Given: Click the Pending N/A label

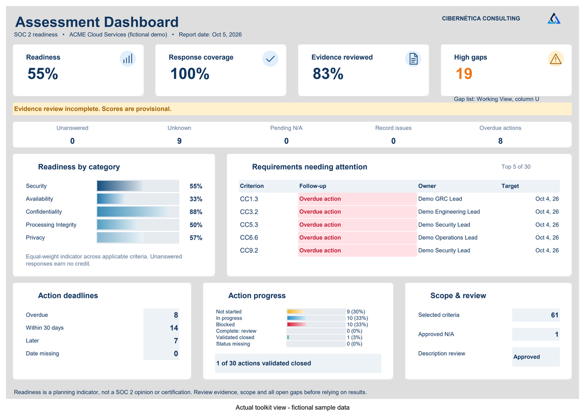Looking at the screenshot, I should click(x=286, y=128).
